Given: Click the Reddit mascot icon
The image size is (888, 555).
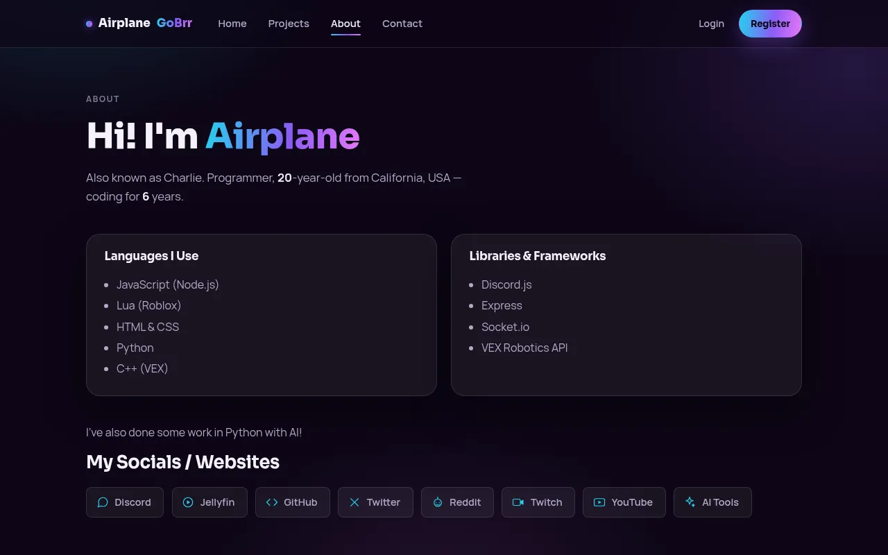Looking at the screenshot, I should coord(438,502).
